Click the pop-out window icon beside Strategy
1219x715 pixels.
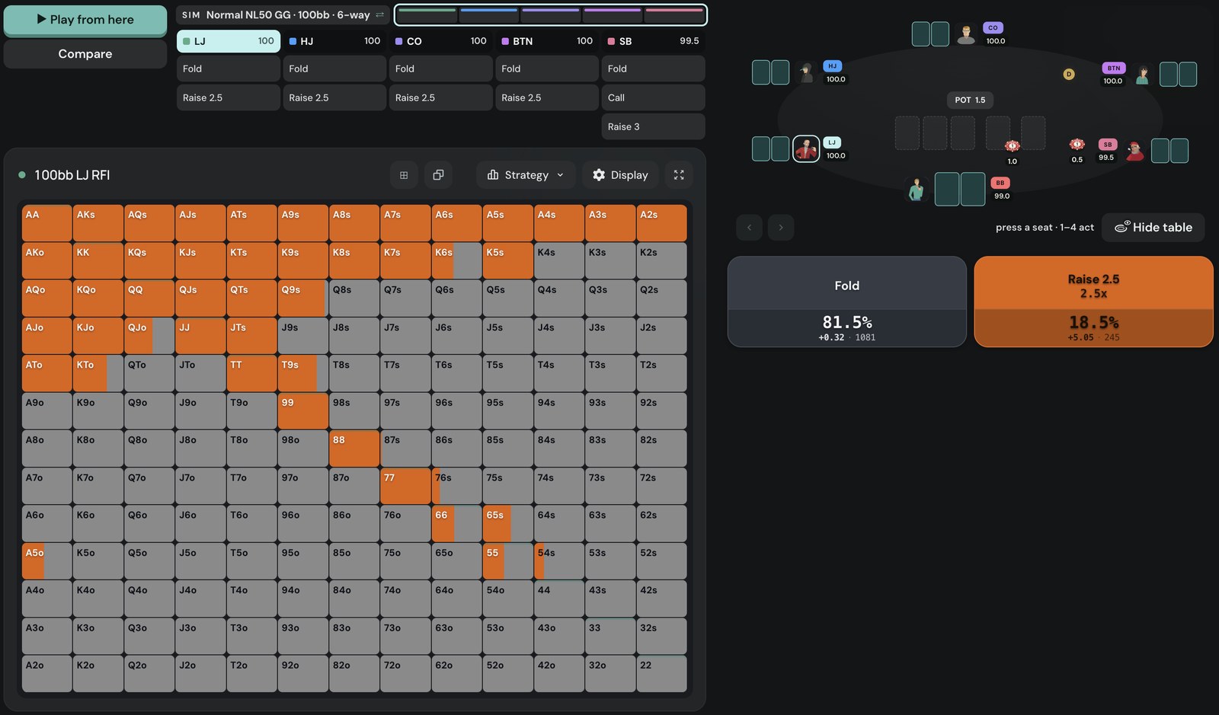(x=438, y=175)
